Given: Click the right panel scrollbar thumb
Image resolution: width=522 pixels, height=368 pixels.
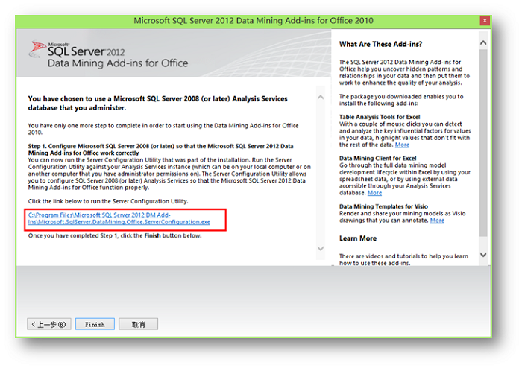Looking at the screenshot, I should coord(483,143).
